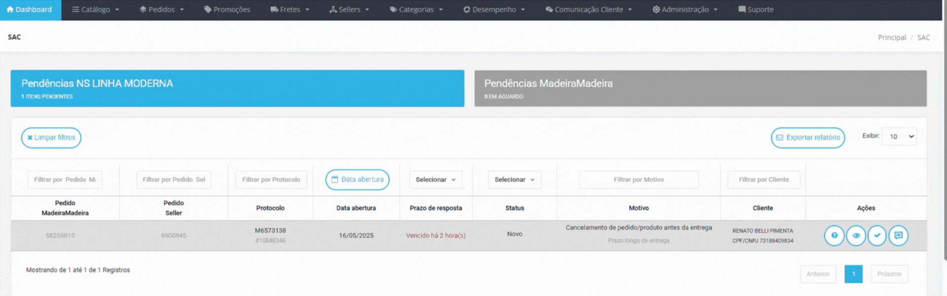Viewport: 947px width, 296px height.
Task: Expand the Fretes menu
Action: pyautogui.click(x=290, y=10)
